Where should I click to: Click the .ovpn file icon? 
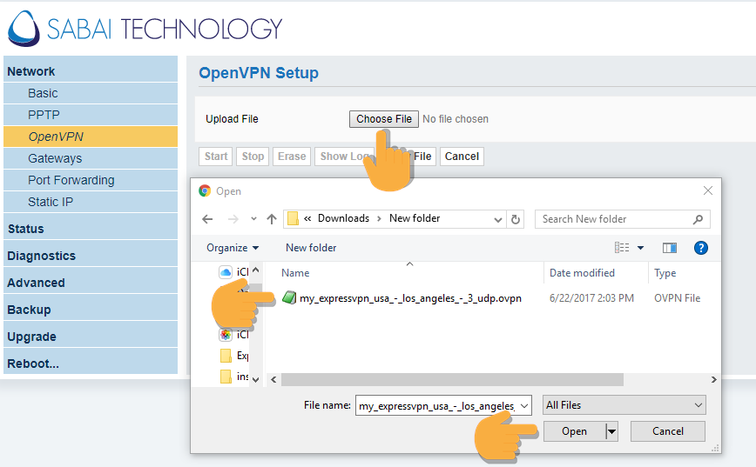289,298
